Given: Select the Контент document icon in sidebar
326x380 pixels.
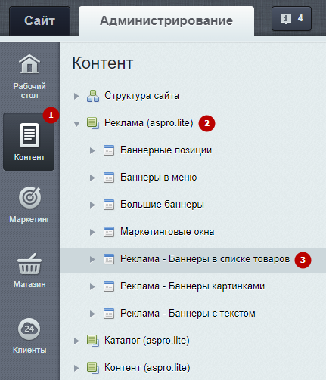Looking at the screenshot, I should pyautogui.click(x=29, y=135).
